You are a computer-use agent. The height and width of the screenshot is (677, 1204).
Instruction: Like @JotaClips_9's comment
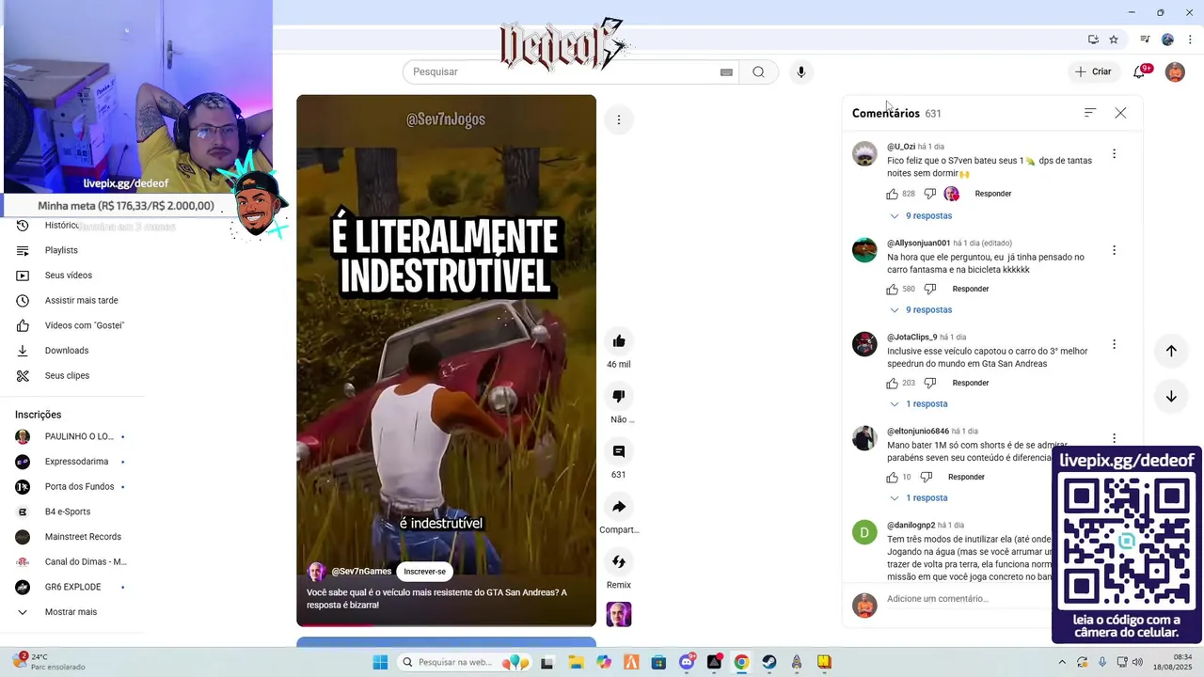(x=892, y=383)
